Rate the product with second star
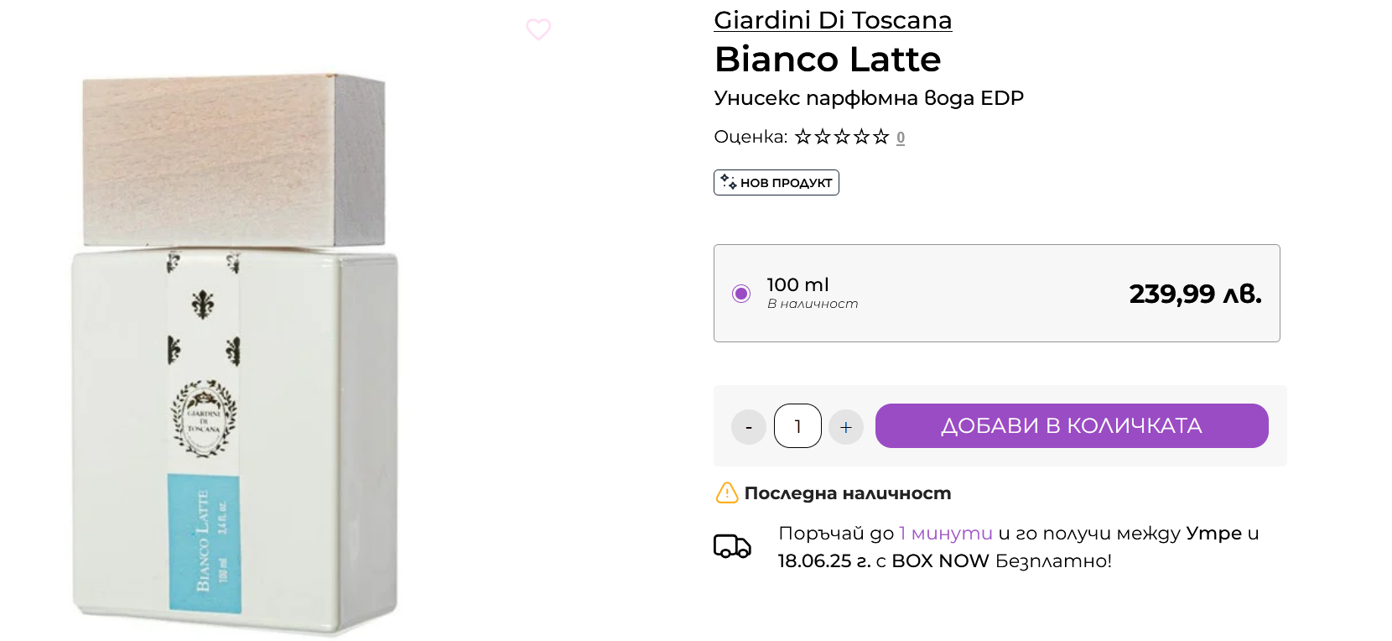The image size is (1392, 641). click(x=823, y=137)
